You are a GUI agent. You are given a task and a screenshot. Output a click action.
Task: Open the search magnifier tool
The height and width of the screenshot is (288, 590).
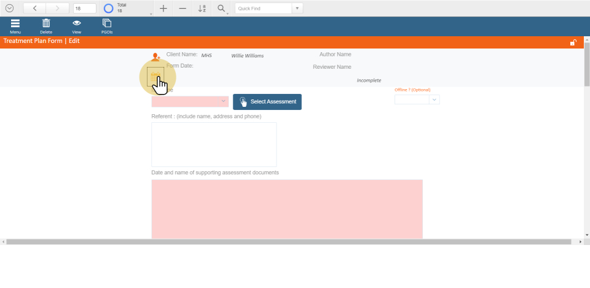pyautogui.click(x=221, y=9)
